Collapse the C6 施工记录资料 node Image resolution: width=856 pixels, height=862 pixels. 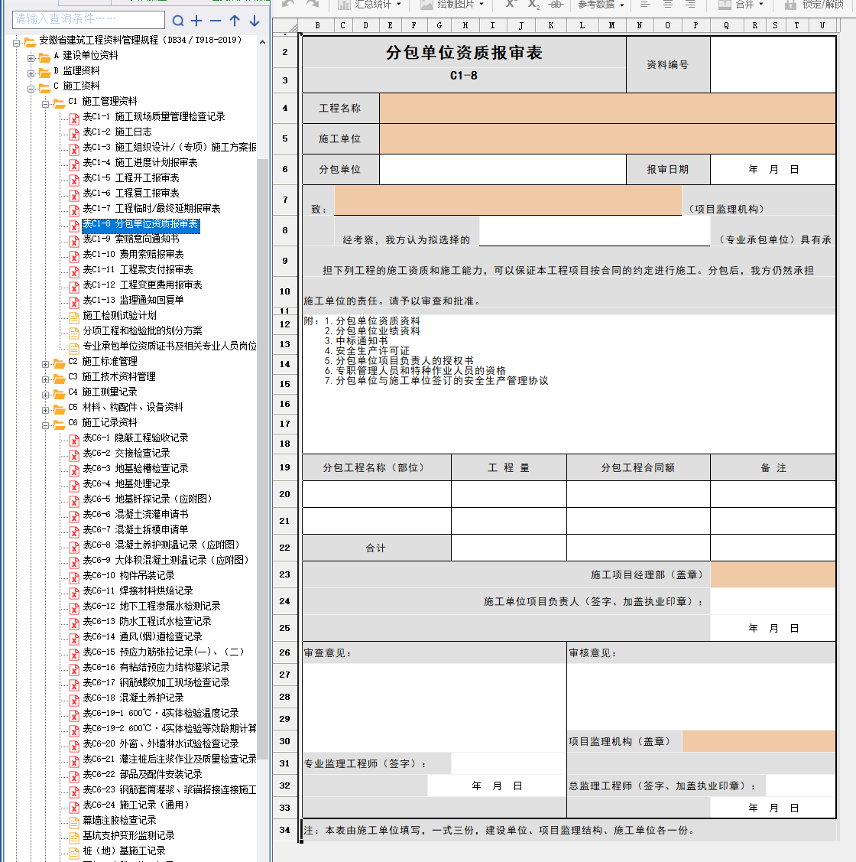point(46,425)
